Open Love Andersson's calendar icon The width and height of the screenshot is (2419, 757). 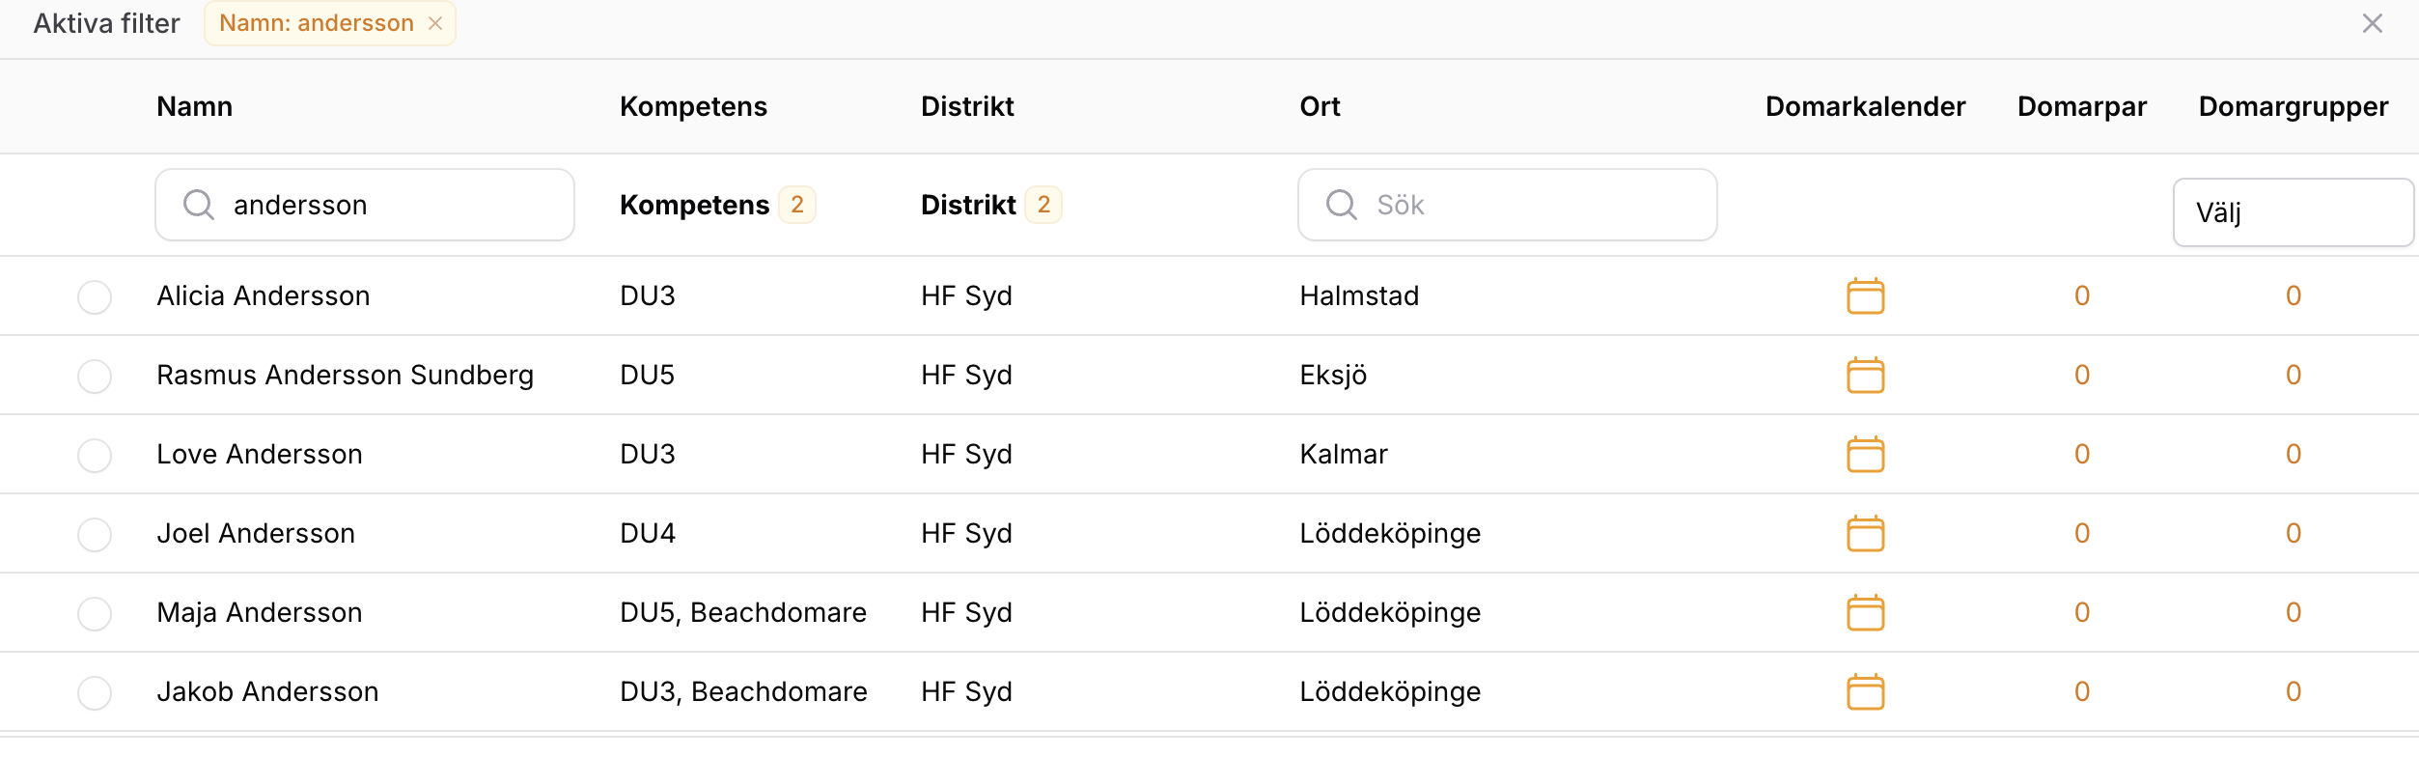pos(1865,454)
